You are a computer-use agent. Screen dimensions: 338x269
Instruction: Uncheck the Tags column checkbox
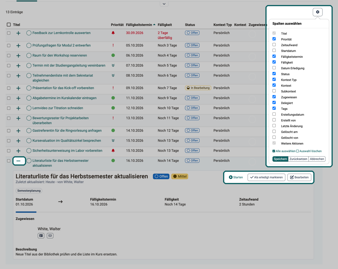pyautogui.click(x=274, y=108)
